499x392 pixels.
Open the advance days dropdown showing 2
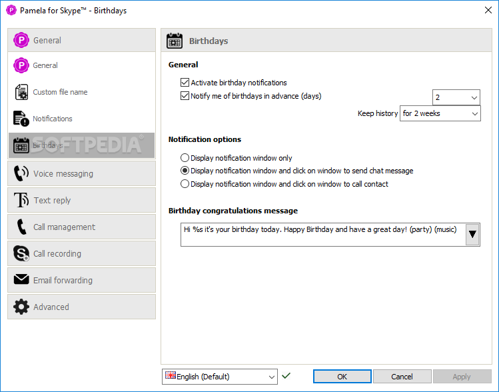[456, 97]
